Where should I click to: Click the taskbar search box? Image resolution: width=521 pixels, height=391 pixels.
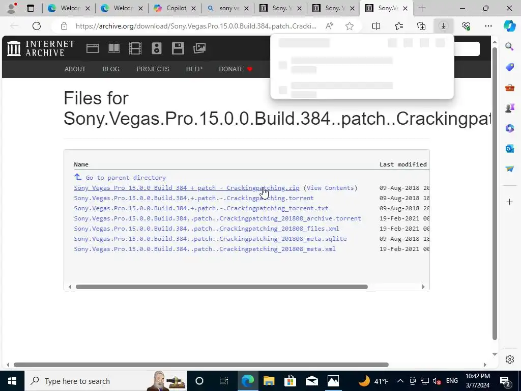pyautogui.click(x=106, y=381)
